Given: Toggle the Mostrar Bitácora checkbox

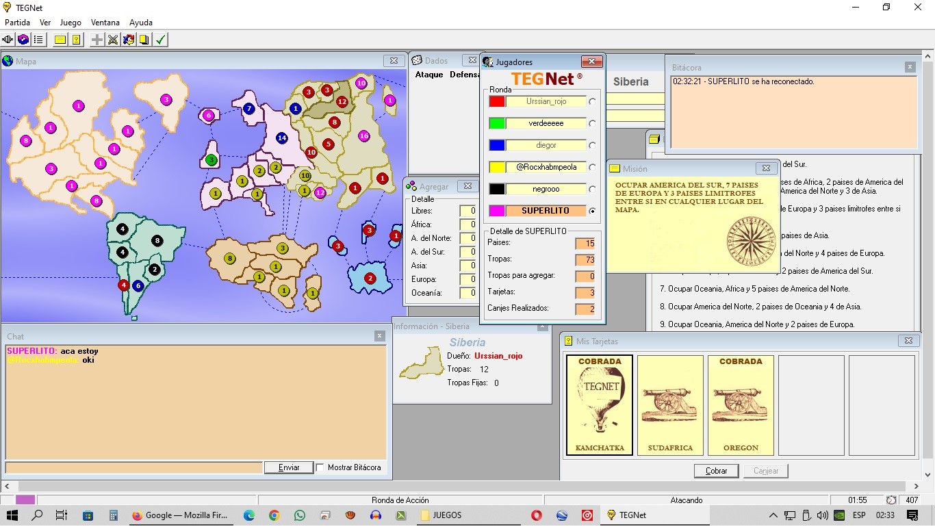Looking at the screenshot, I should point(320,467).
